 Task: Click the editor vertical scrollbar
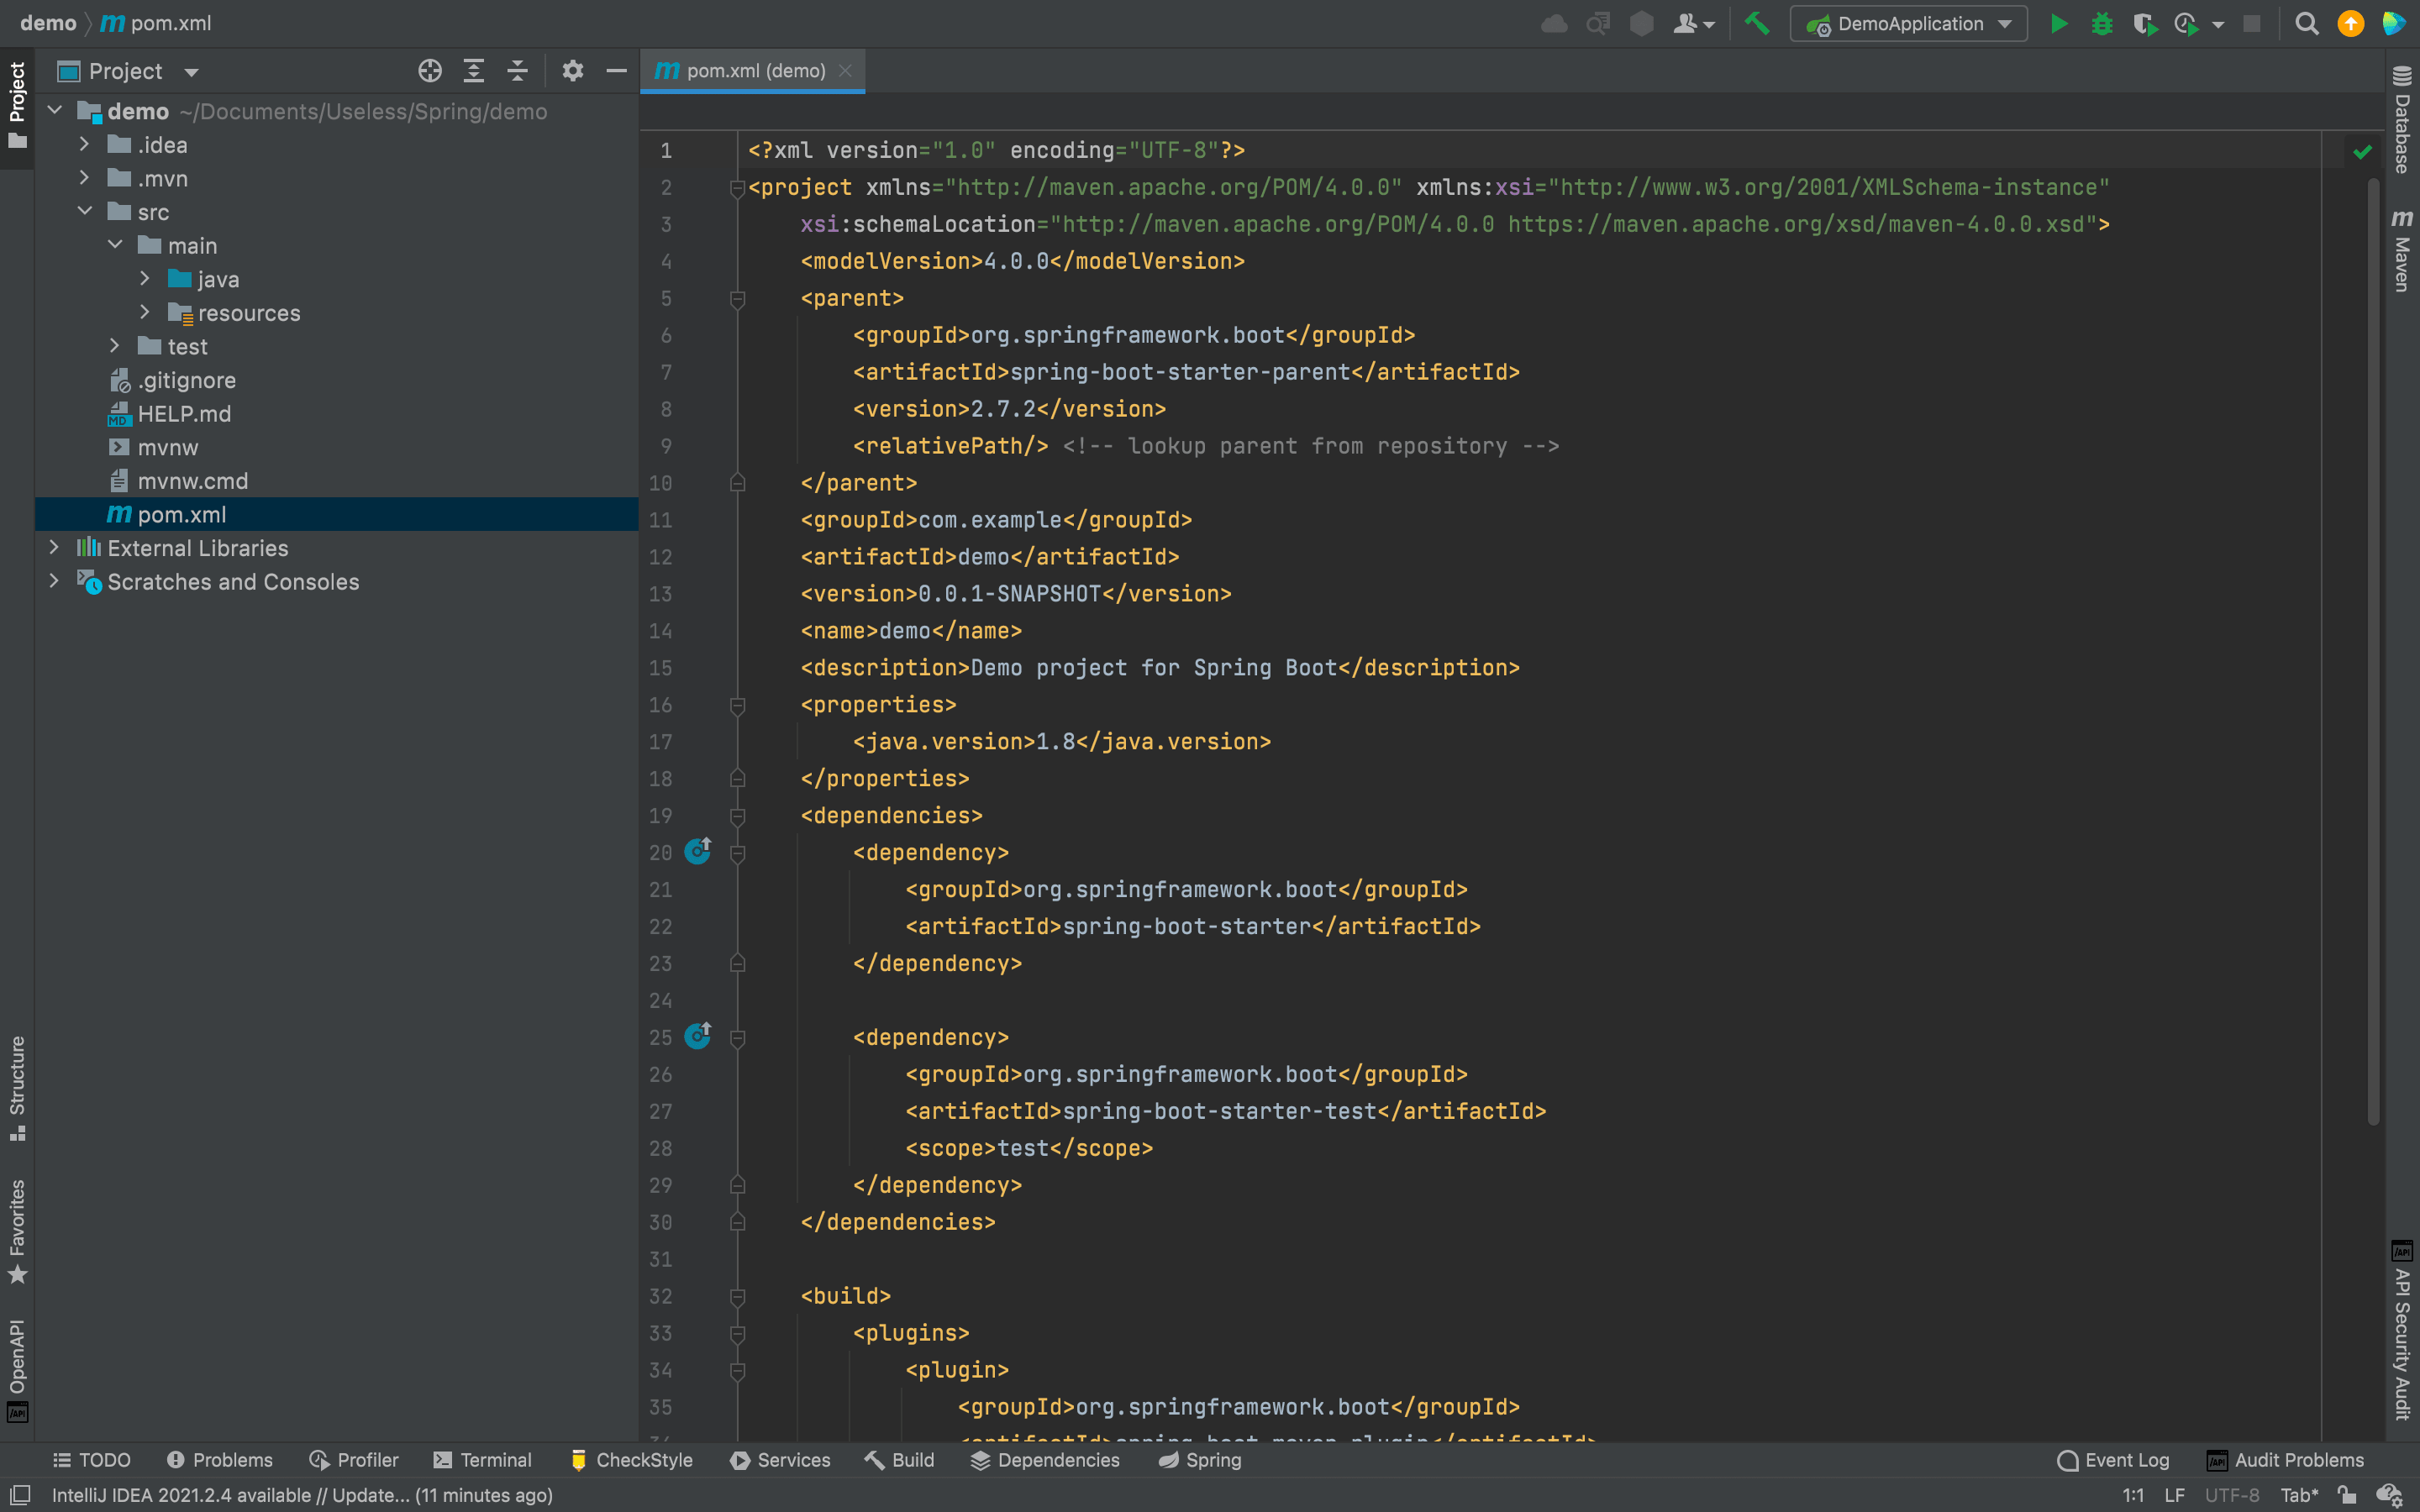[2372, 650]
